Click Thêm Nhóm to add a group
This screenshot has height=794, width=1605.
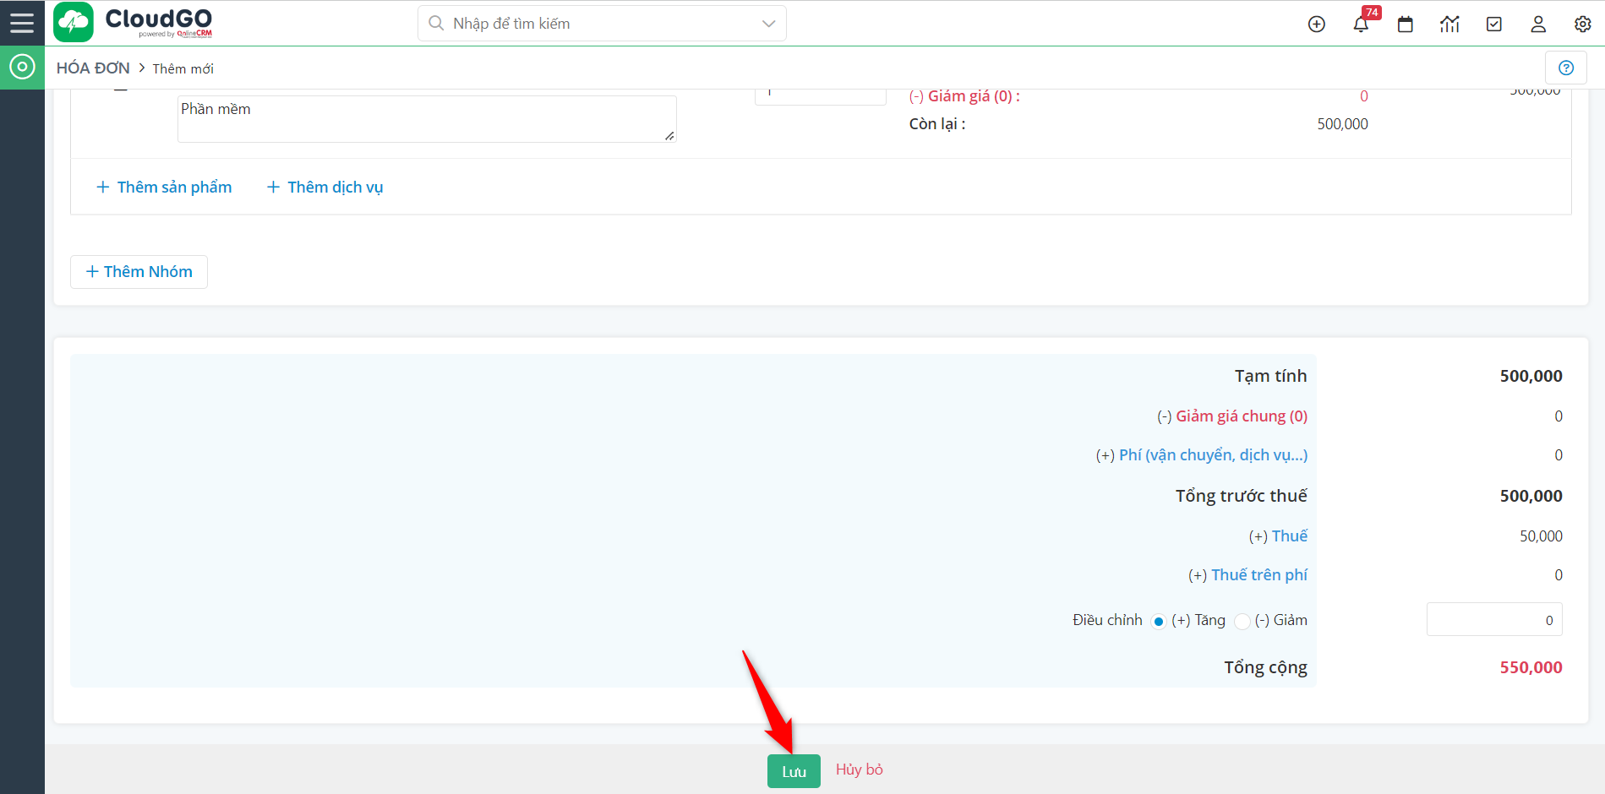coord(139,271)
